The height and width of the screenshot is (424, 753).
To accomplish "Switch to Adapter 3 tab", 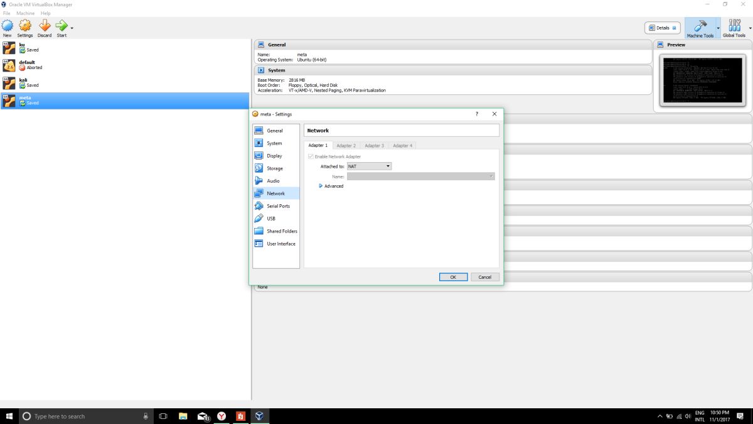I will (x=374, y=145).
